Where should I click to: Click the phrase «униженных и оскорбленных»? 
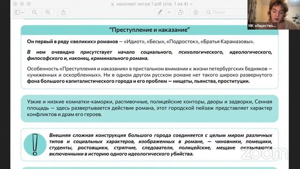click(x=64, y=75)
